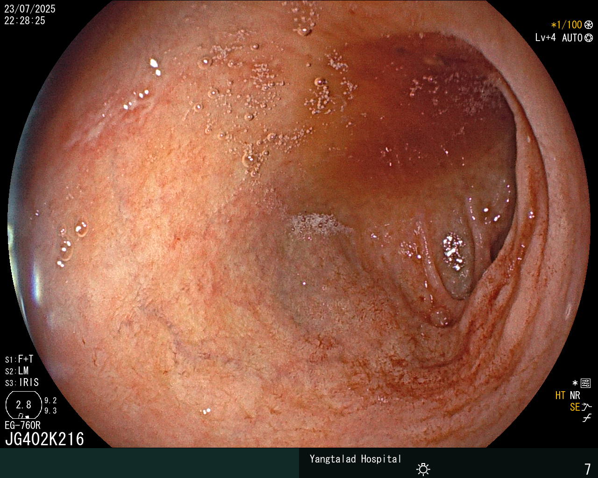Click the 9.3 scope diameter value
This screenshot has height=478, width=598.
tap(50, 411)
